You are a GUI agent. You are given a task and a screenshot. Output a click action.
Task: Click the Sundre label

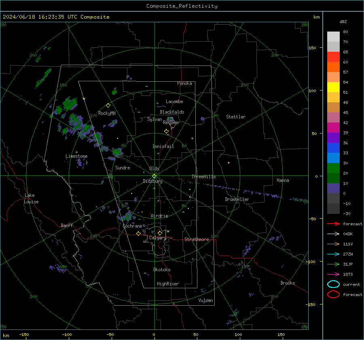(x=123, y=167)
